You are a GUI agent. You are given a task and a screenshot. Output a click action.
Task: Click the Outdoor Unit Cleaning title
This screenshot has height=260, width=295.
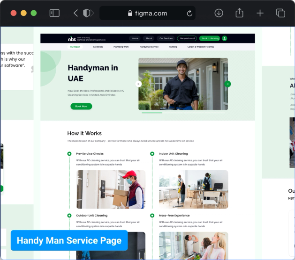click(92, 216)
